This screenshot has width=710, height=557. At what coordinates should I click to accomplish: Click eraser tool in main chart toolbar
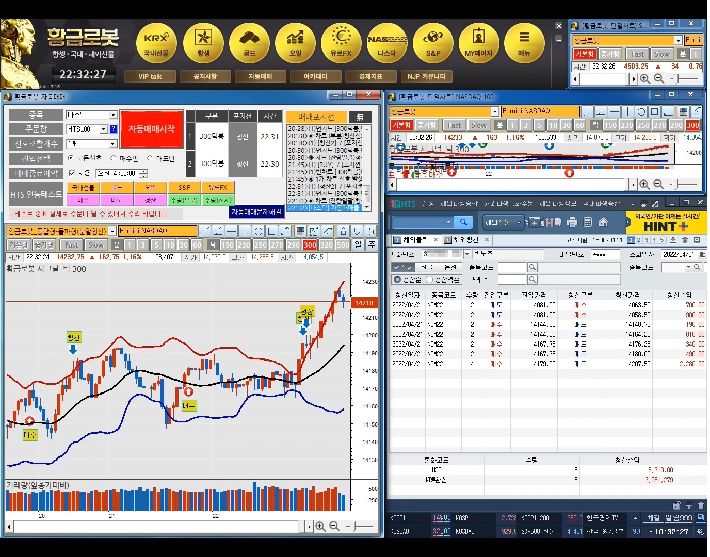(x=327, y=231)
